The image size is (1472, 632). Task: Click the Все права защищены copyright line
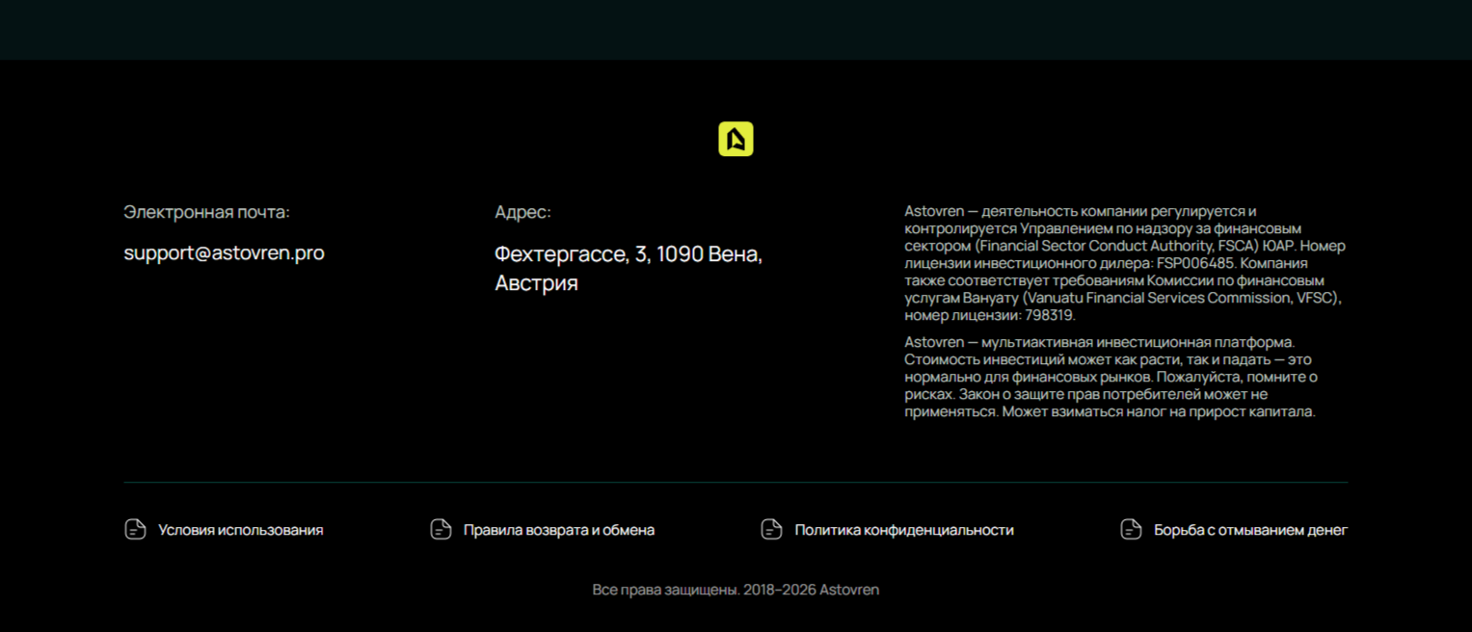736,590
